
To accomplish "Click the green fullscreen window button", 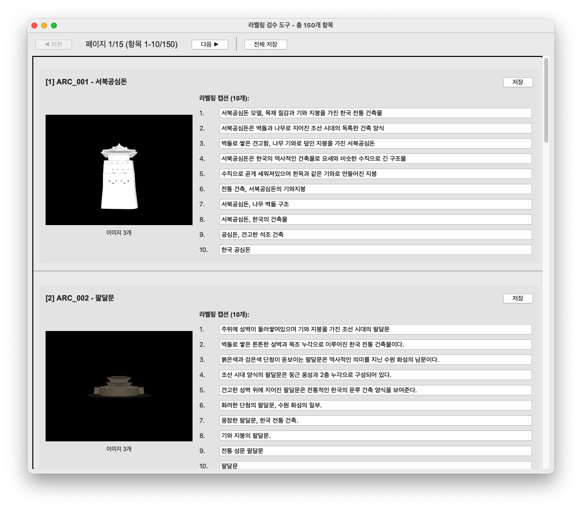I will click(54, 25).
